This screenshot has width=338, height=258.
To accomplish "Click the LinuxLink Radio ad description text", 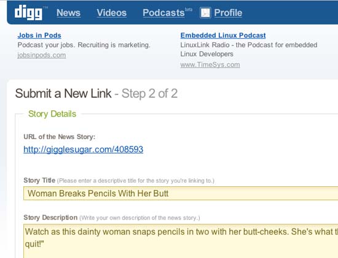I will 248,50.
